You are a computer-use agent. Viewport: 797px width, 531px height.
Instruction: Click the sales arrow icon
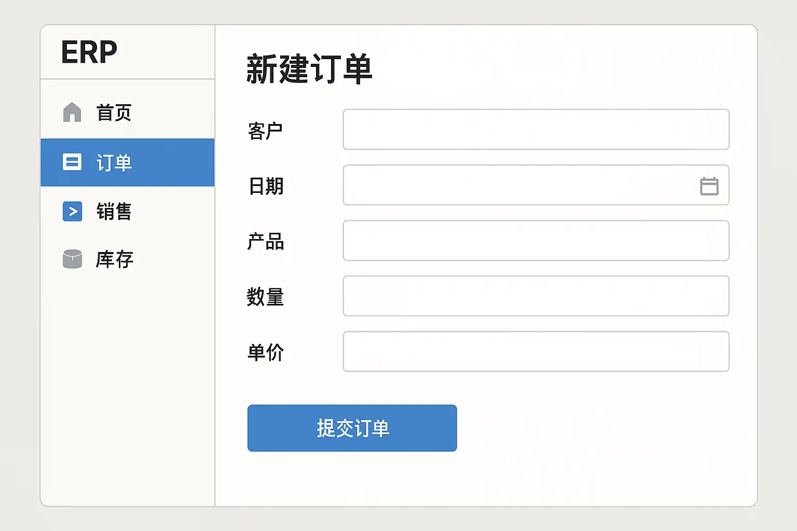(x=72, y=211)
